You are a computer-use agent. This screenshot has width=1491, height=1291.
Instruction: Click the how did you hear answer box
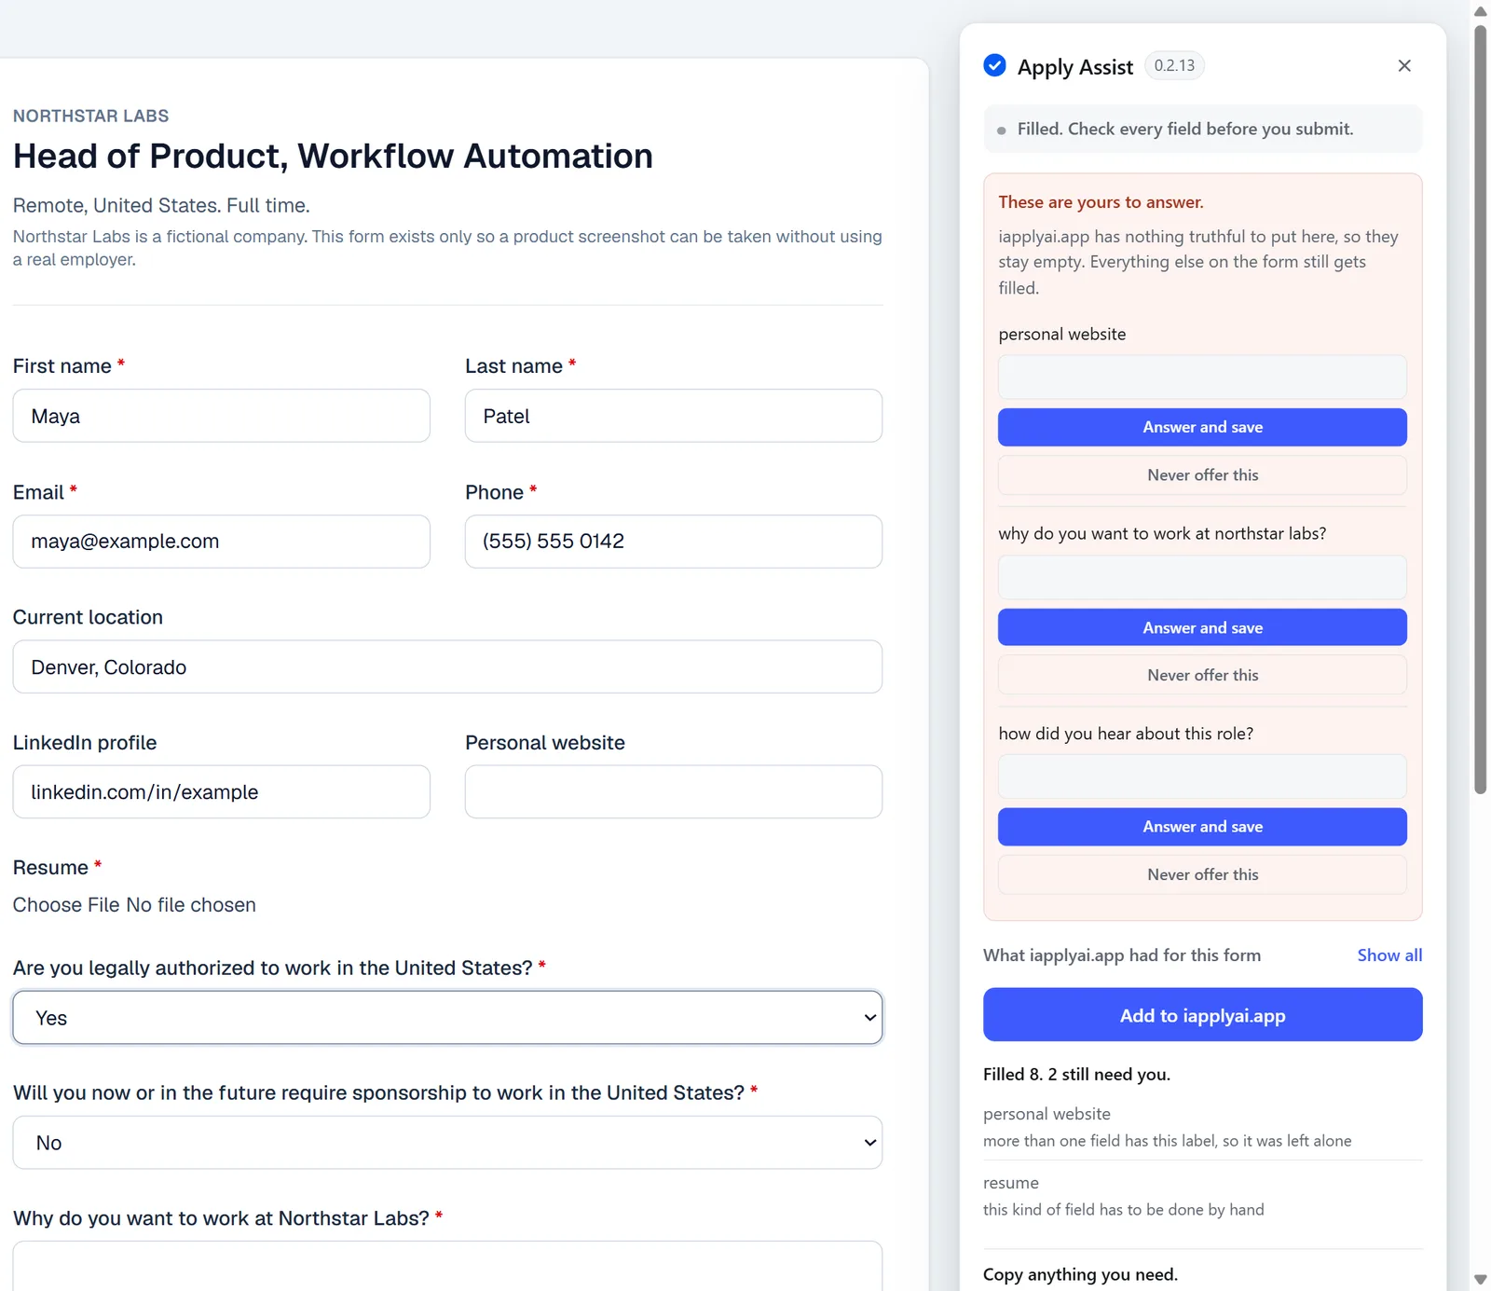coord(1202,776)
